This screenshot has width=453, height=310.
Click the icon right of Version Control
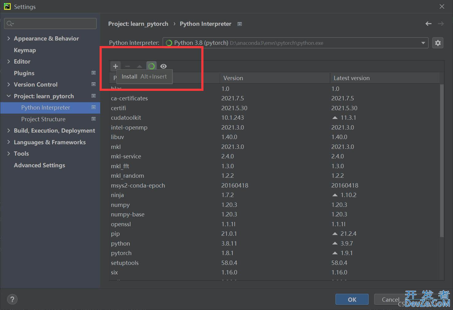coord(93,84)
